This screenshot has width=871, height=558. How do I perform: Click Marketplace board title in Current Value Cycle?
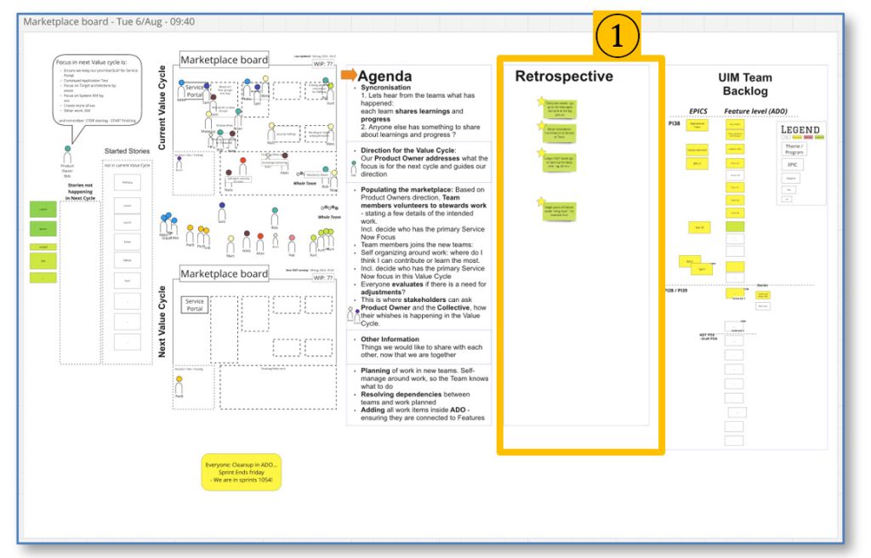click(224, 60)
